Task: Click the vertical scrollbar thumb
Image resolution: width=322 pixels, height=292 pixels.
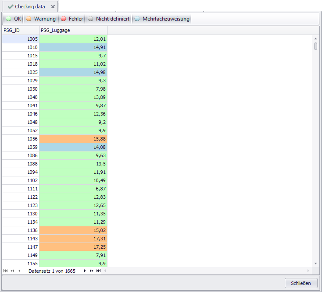Action: [x=315, y=46]
